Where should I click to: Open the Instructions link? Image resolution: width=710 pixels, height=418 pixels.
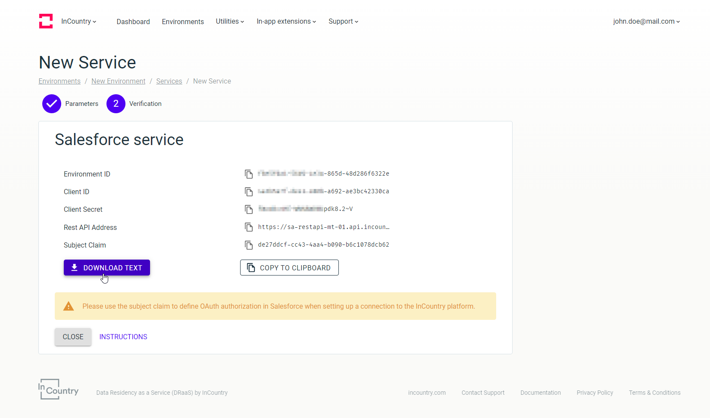pos(123,337)
